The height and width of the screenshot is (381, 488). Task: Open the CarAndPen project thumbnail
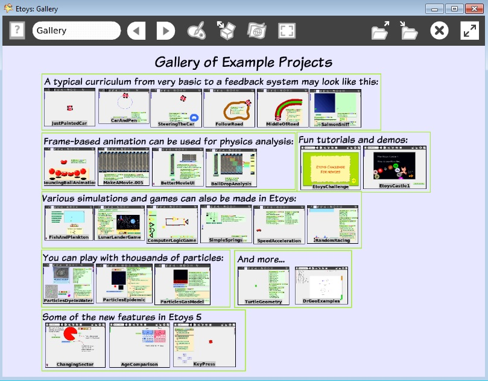click(x=124, y=106)
